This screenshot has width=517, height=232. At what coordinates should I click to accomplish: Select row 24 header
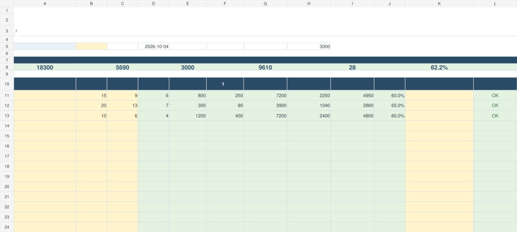7,227
